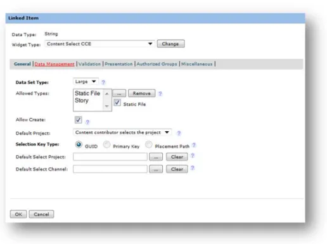Open help for Default Project
This screenshot has height=244, width=327.
(179, 133)
